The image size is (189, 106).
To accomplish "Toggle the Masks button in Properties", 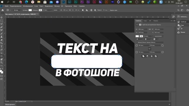I will [x=140, y=25].
